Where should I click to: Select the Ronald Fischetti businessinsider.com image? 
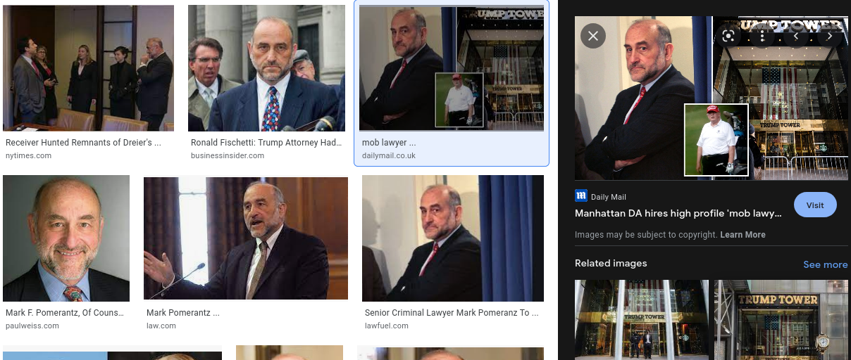266,68
